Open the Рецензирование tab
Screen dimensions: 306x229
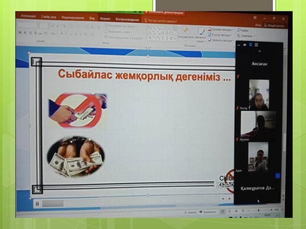pos(72,17)
